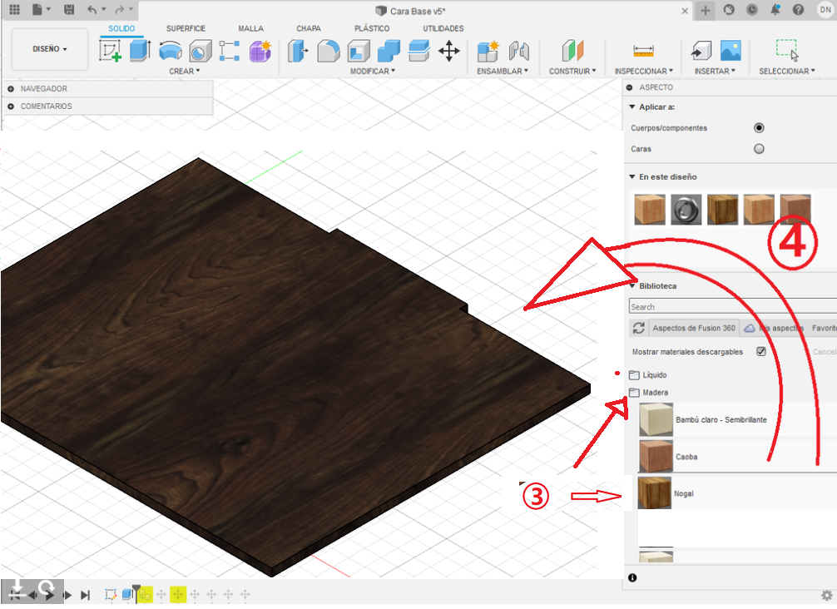This screenshot has width=837, height=609.
Task: Select the metal ring appearance swatch
Action: point(686,209)
